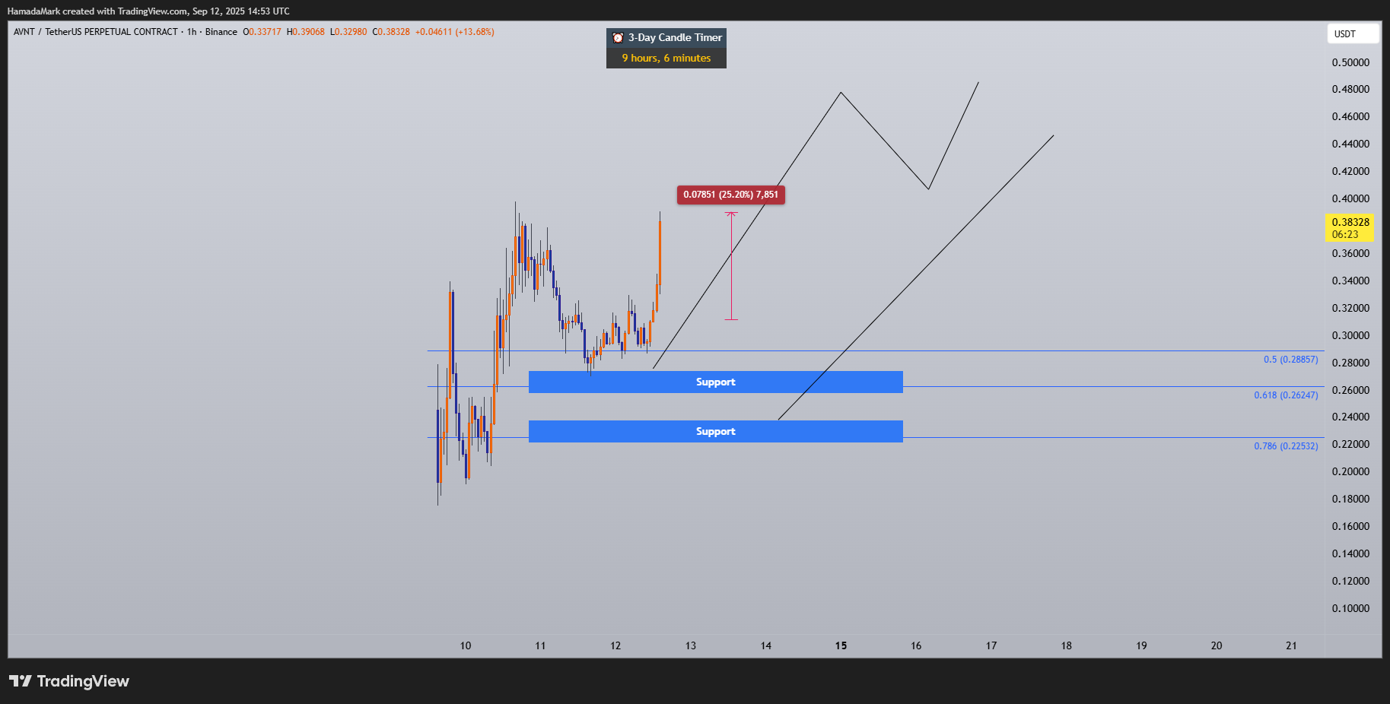Click the +0.04611 (+13.68%) change value
Image resolution: width=1390 pixels, height=704 pixels.
[x=455, y=32]
